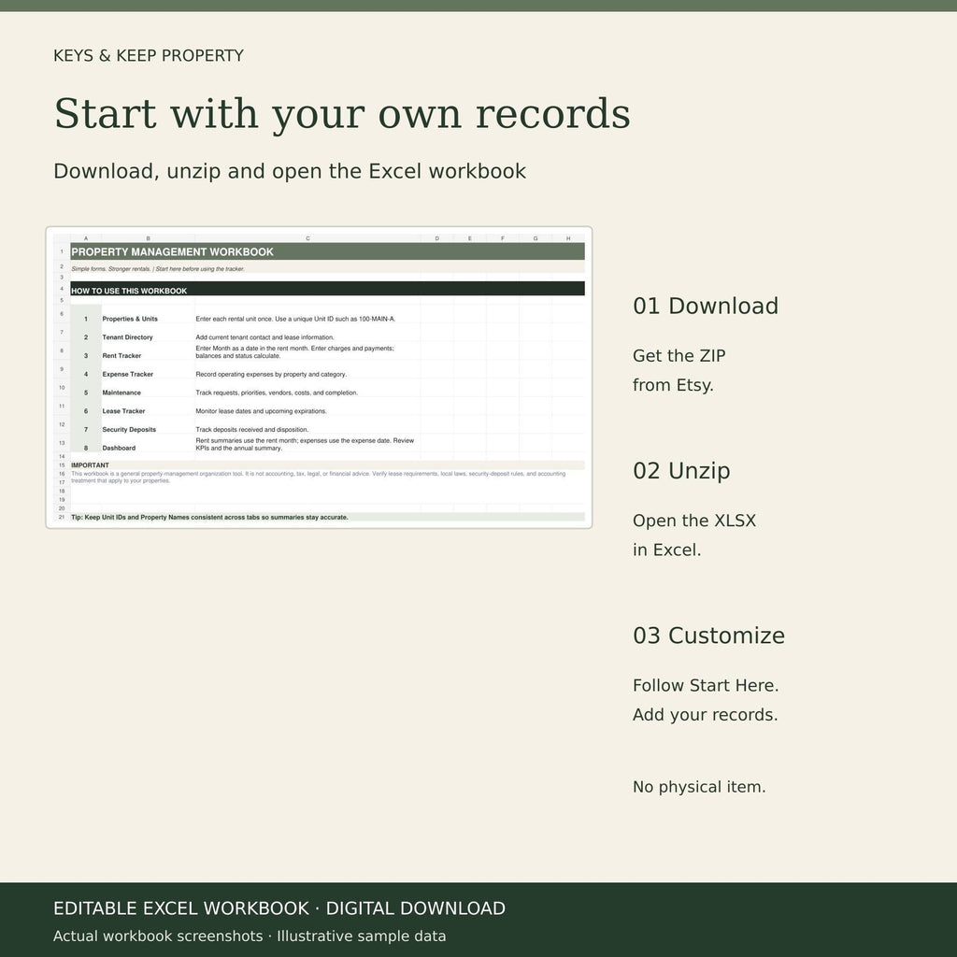
Task: Click 'Track requests, priorities, vendors' text
Action: pos(277,393)
